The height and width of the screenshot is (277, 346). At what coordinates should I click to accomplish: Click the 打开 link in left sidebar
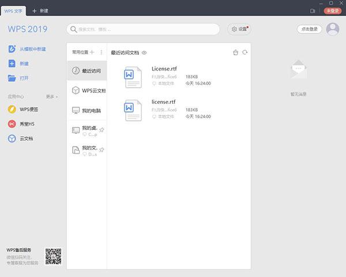click(24, 78)
